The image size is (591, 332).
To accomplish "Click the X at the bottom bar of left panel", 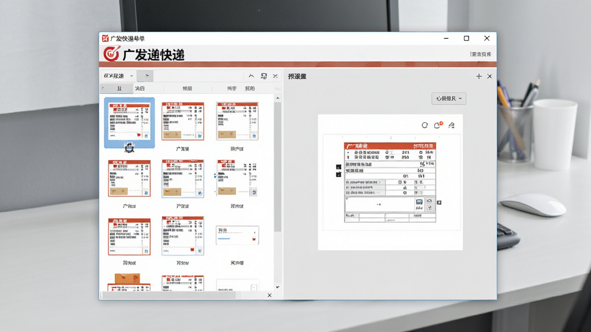I will click(270, 295).
